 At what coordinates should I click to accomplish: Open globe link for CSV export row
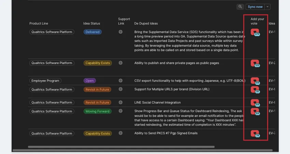click(120, 81)
